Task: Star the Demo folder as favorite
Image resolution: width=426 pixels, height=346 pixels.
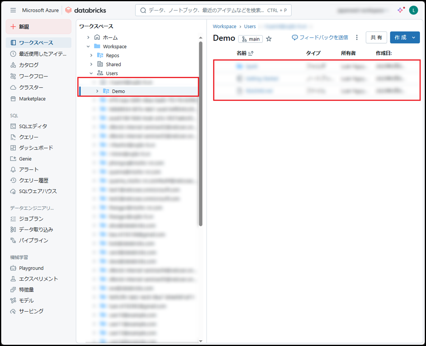Action: pos(269,39)
